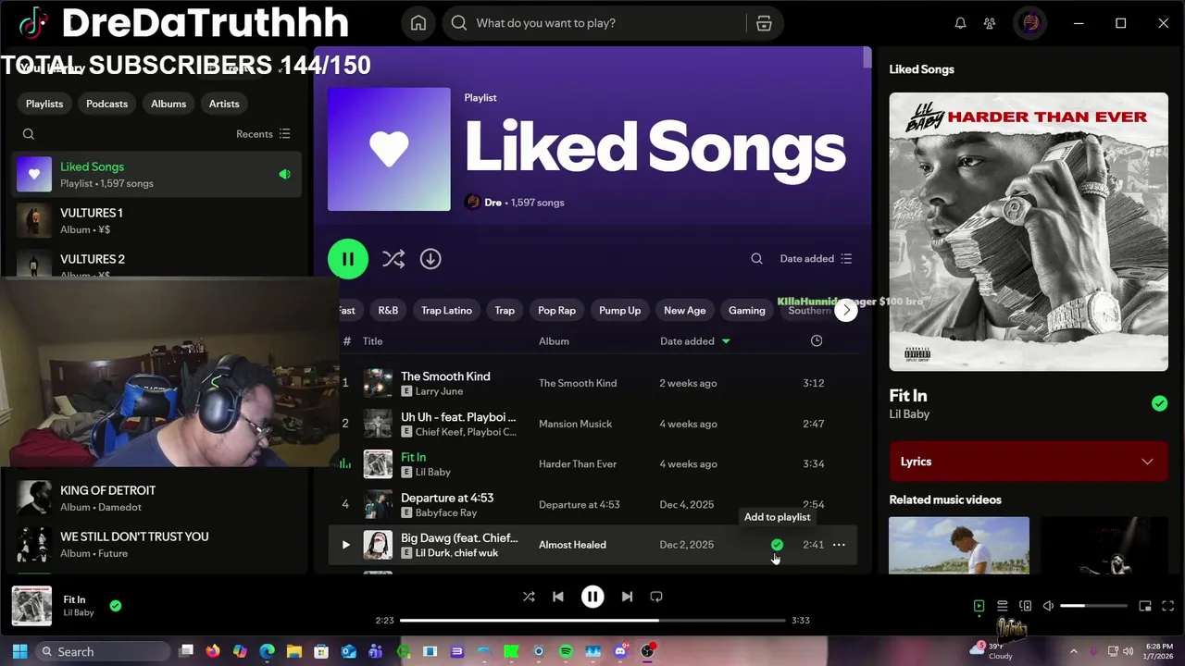The image size is (1185, 666).
Task: Open the playback queue
Action: 1002,606
